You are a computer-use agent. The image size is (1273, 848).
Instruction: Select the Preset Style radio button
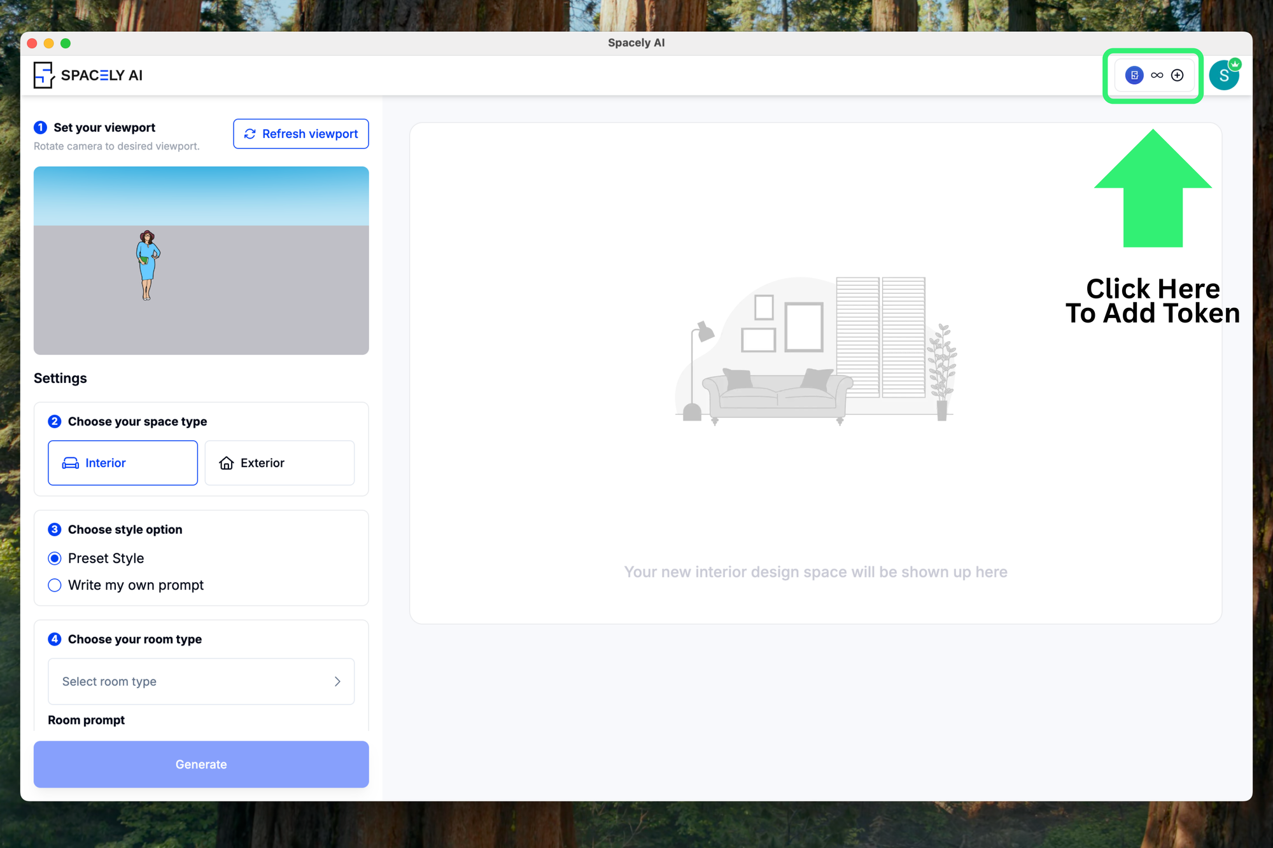(55, 559)
